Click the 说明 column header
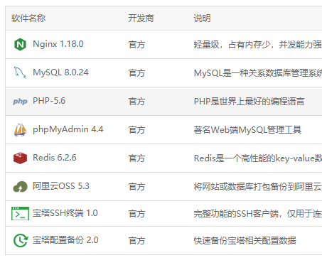This screenshot has width=322, height=270. [x=202, y=18]
